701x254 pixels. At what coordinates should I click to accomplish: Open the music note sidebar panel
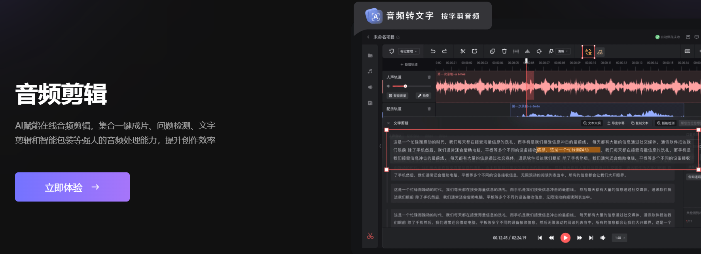click(370, 71)
